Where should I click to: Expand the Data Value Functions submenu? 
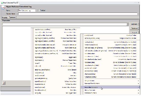click(110, 87)
